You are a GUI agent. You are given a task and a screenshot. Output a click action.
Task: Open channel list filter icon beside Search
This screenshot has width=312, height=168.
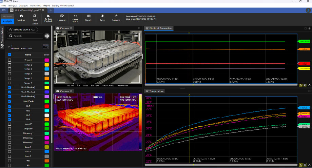pyautogui.click(x=47, y=36)
